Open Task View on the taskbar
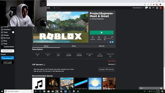165x93 pixels. pyautogui.click(x=36, y=91)
